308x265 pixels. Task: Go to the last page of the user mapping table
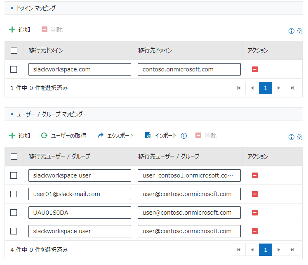pos(292,250)
